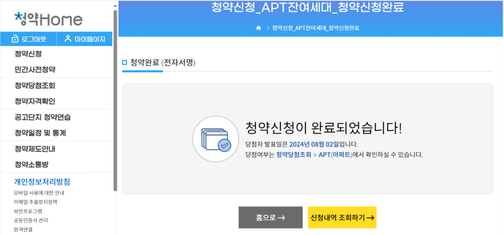The width and height of the screenshot is (504, 235).
Task: Click the up arrow of sidebar scrollbar
Action: (x=115, y=5)
